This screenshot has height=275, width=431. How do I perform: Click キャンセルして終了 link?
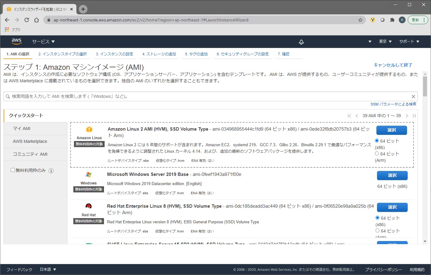(393, 65)
